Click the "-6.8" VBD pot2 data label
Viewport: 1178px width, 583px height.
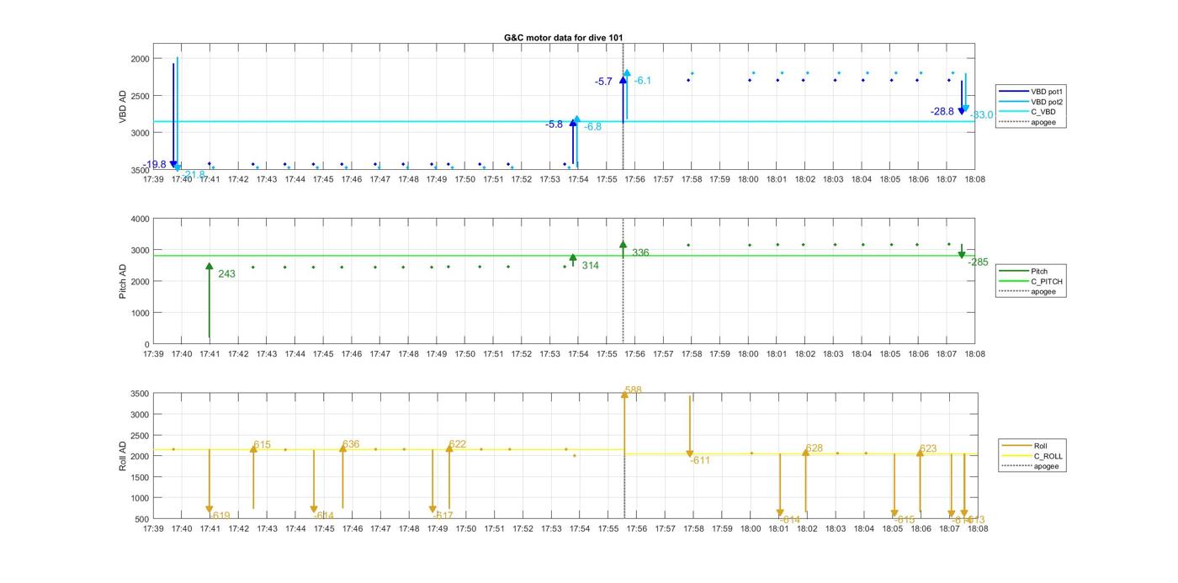(x=593, y=127)
